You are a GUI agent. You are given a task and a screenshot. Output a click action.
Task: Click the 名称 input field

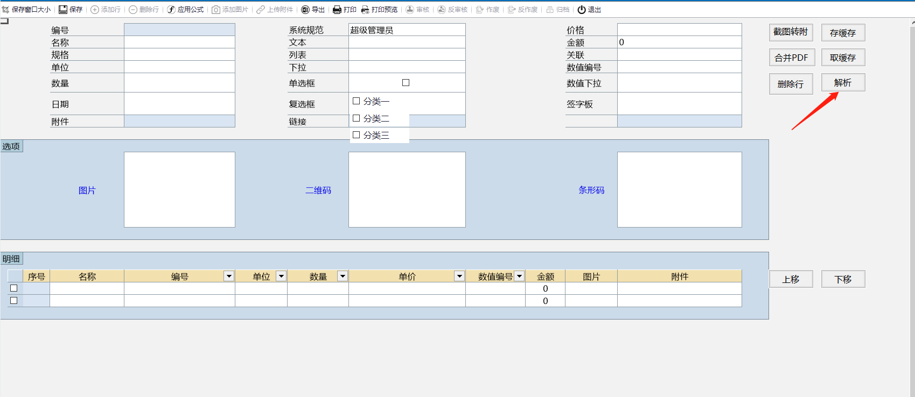[x=179, y=42]
